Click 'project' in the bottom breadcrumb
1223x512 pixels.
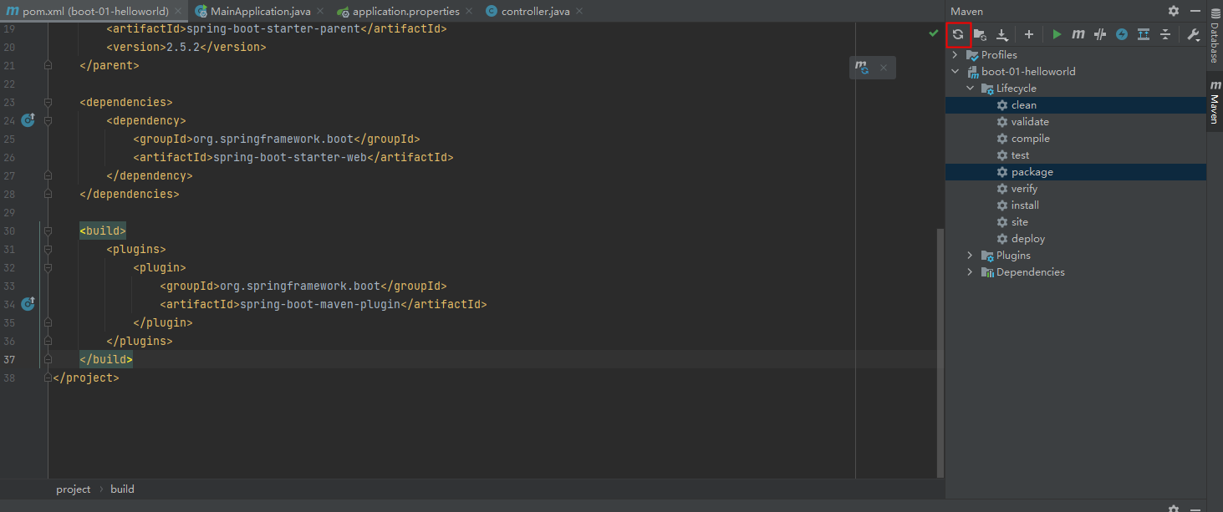[x=73, y=489]
